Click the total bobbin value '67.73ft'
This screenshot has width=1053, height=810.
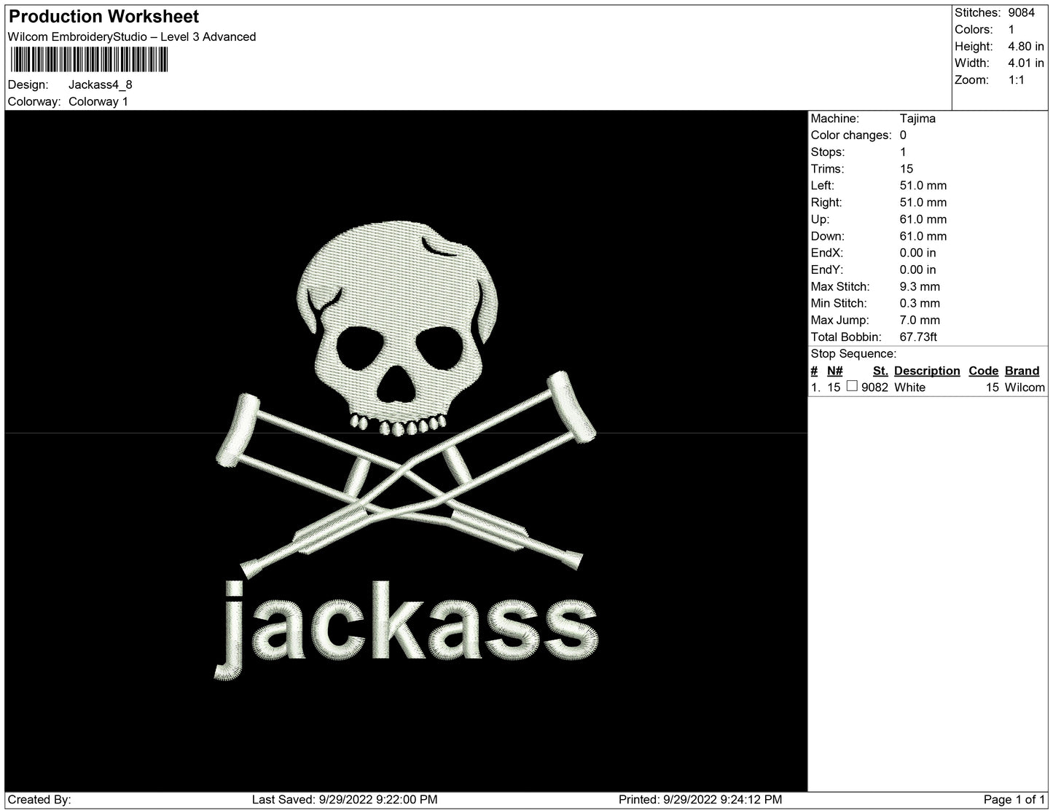pyautogui.click(x=918, y=337)
